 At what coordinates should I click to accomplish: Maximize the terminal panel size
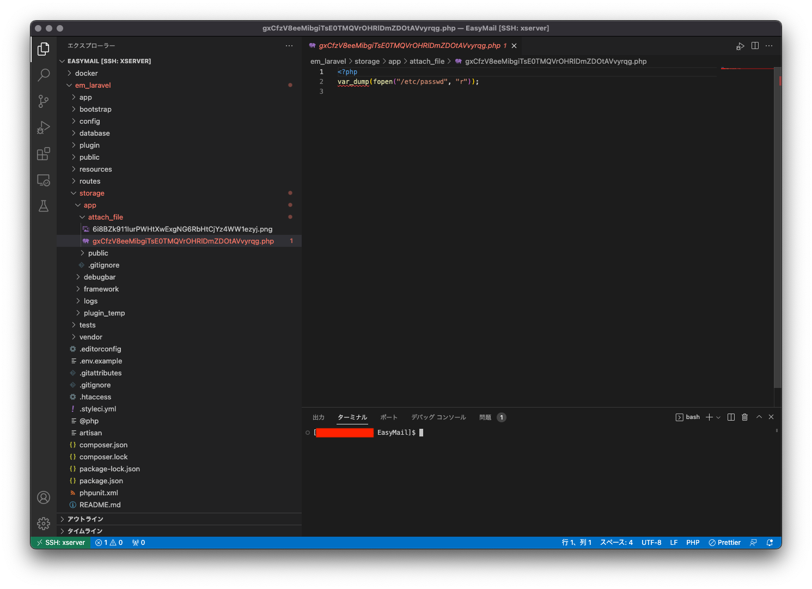[759, 417]
